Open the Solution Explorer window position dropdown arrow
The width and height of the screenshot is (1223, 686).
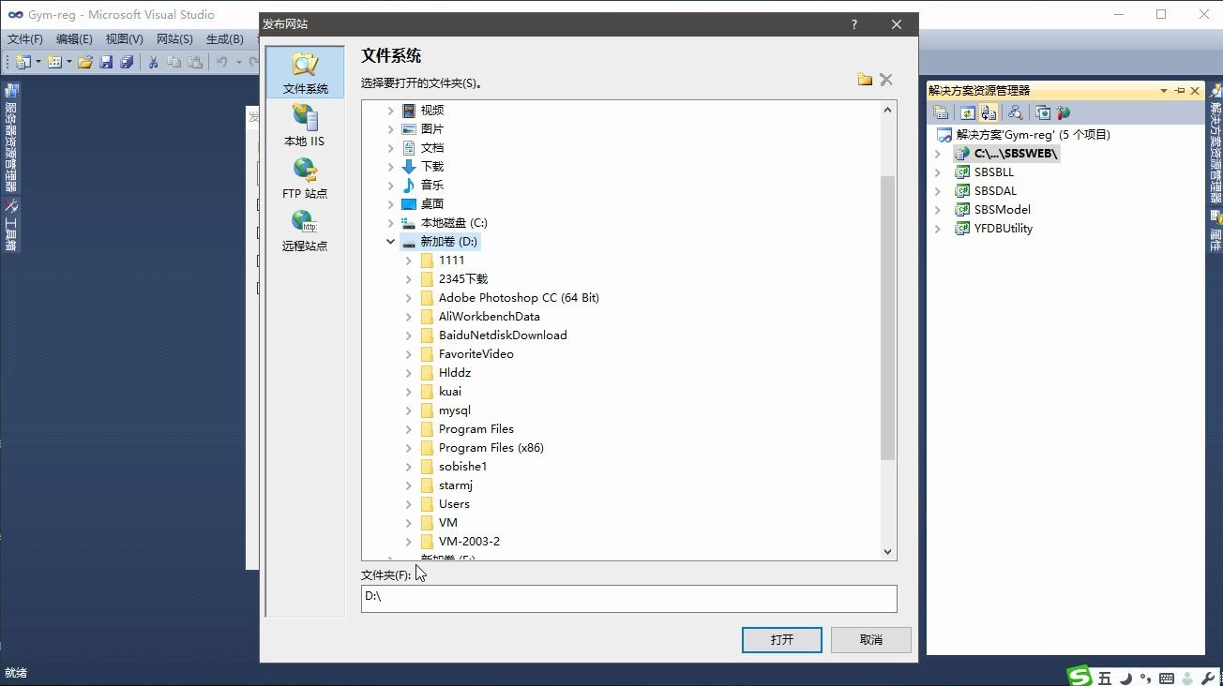1164,91
